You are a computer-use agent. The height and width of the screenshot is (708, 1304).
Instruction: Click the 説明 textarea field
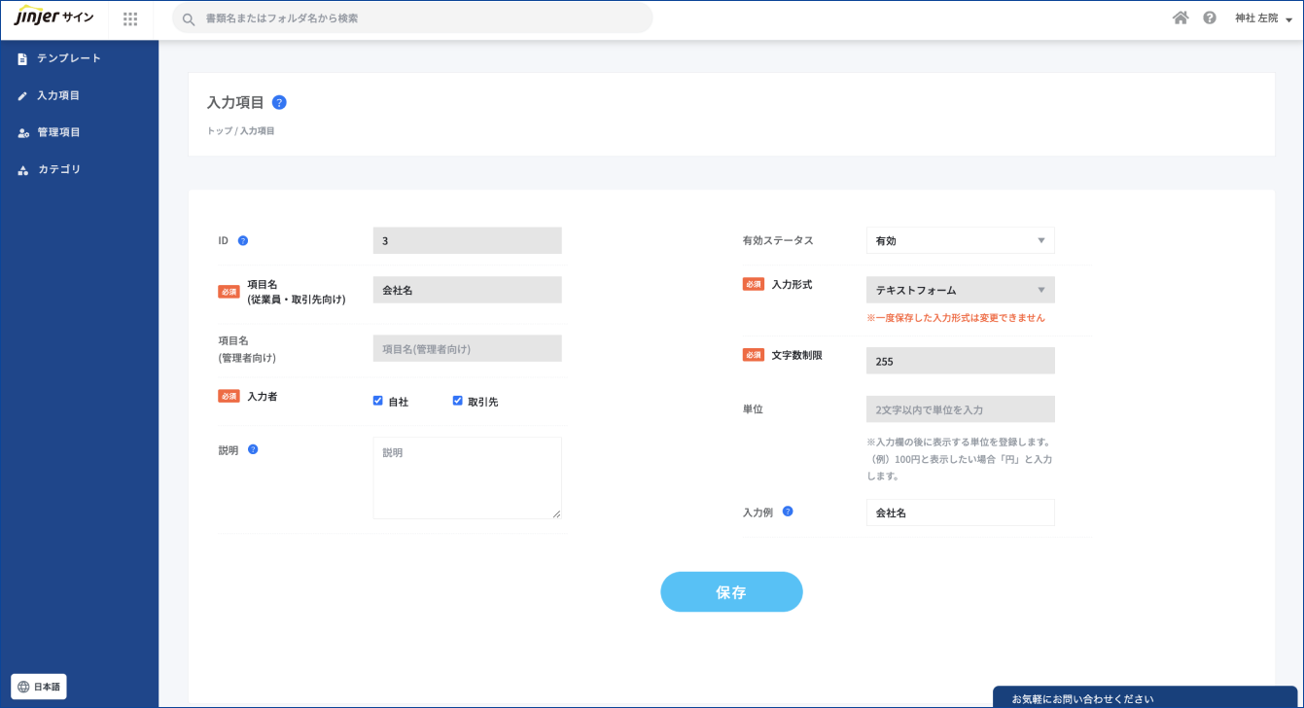(467, 478)
